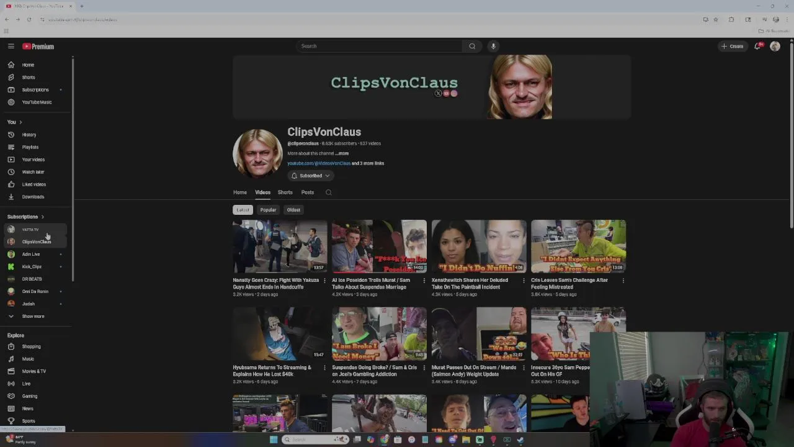Expand the Subscriptions heading in the sidebar

[25, 217]
